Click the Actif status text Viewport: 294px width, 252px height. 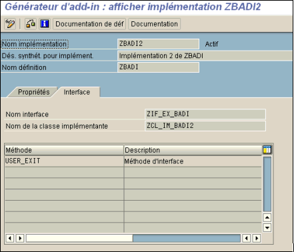(211, 44)
